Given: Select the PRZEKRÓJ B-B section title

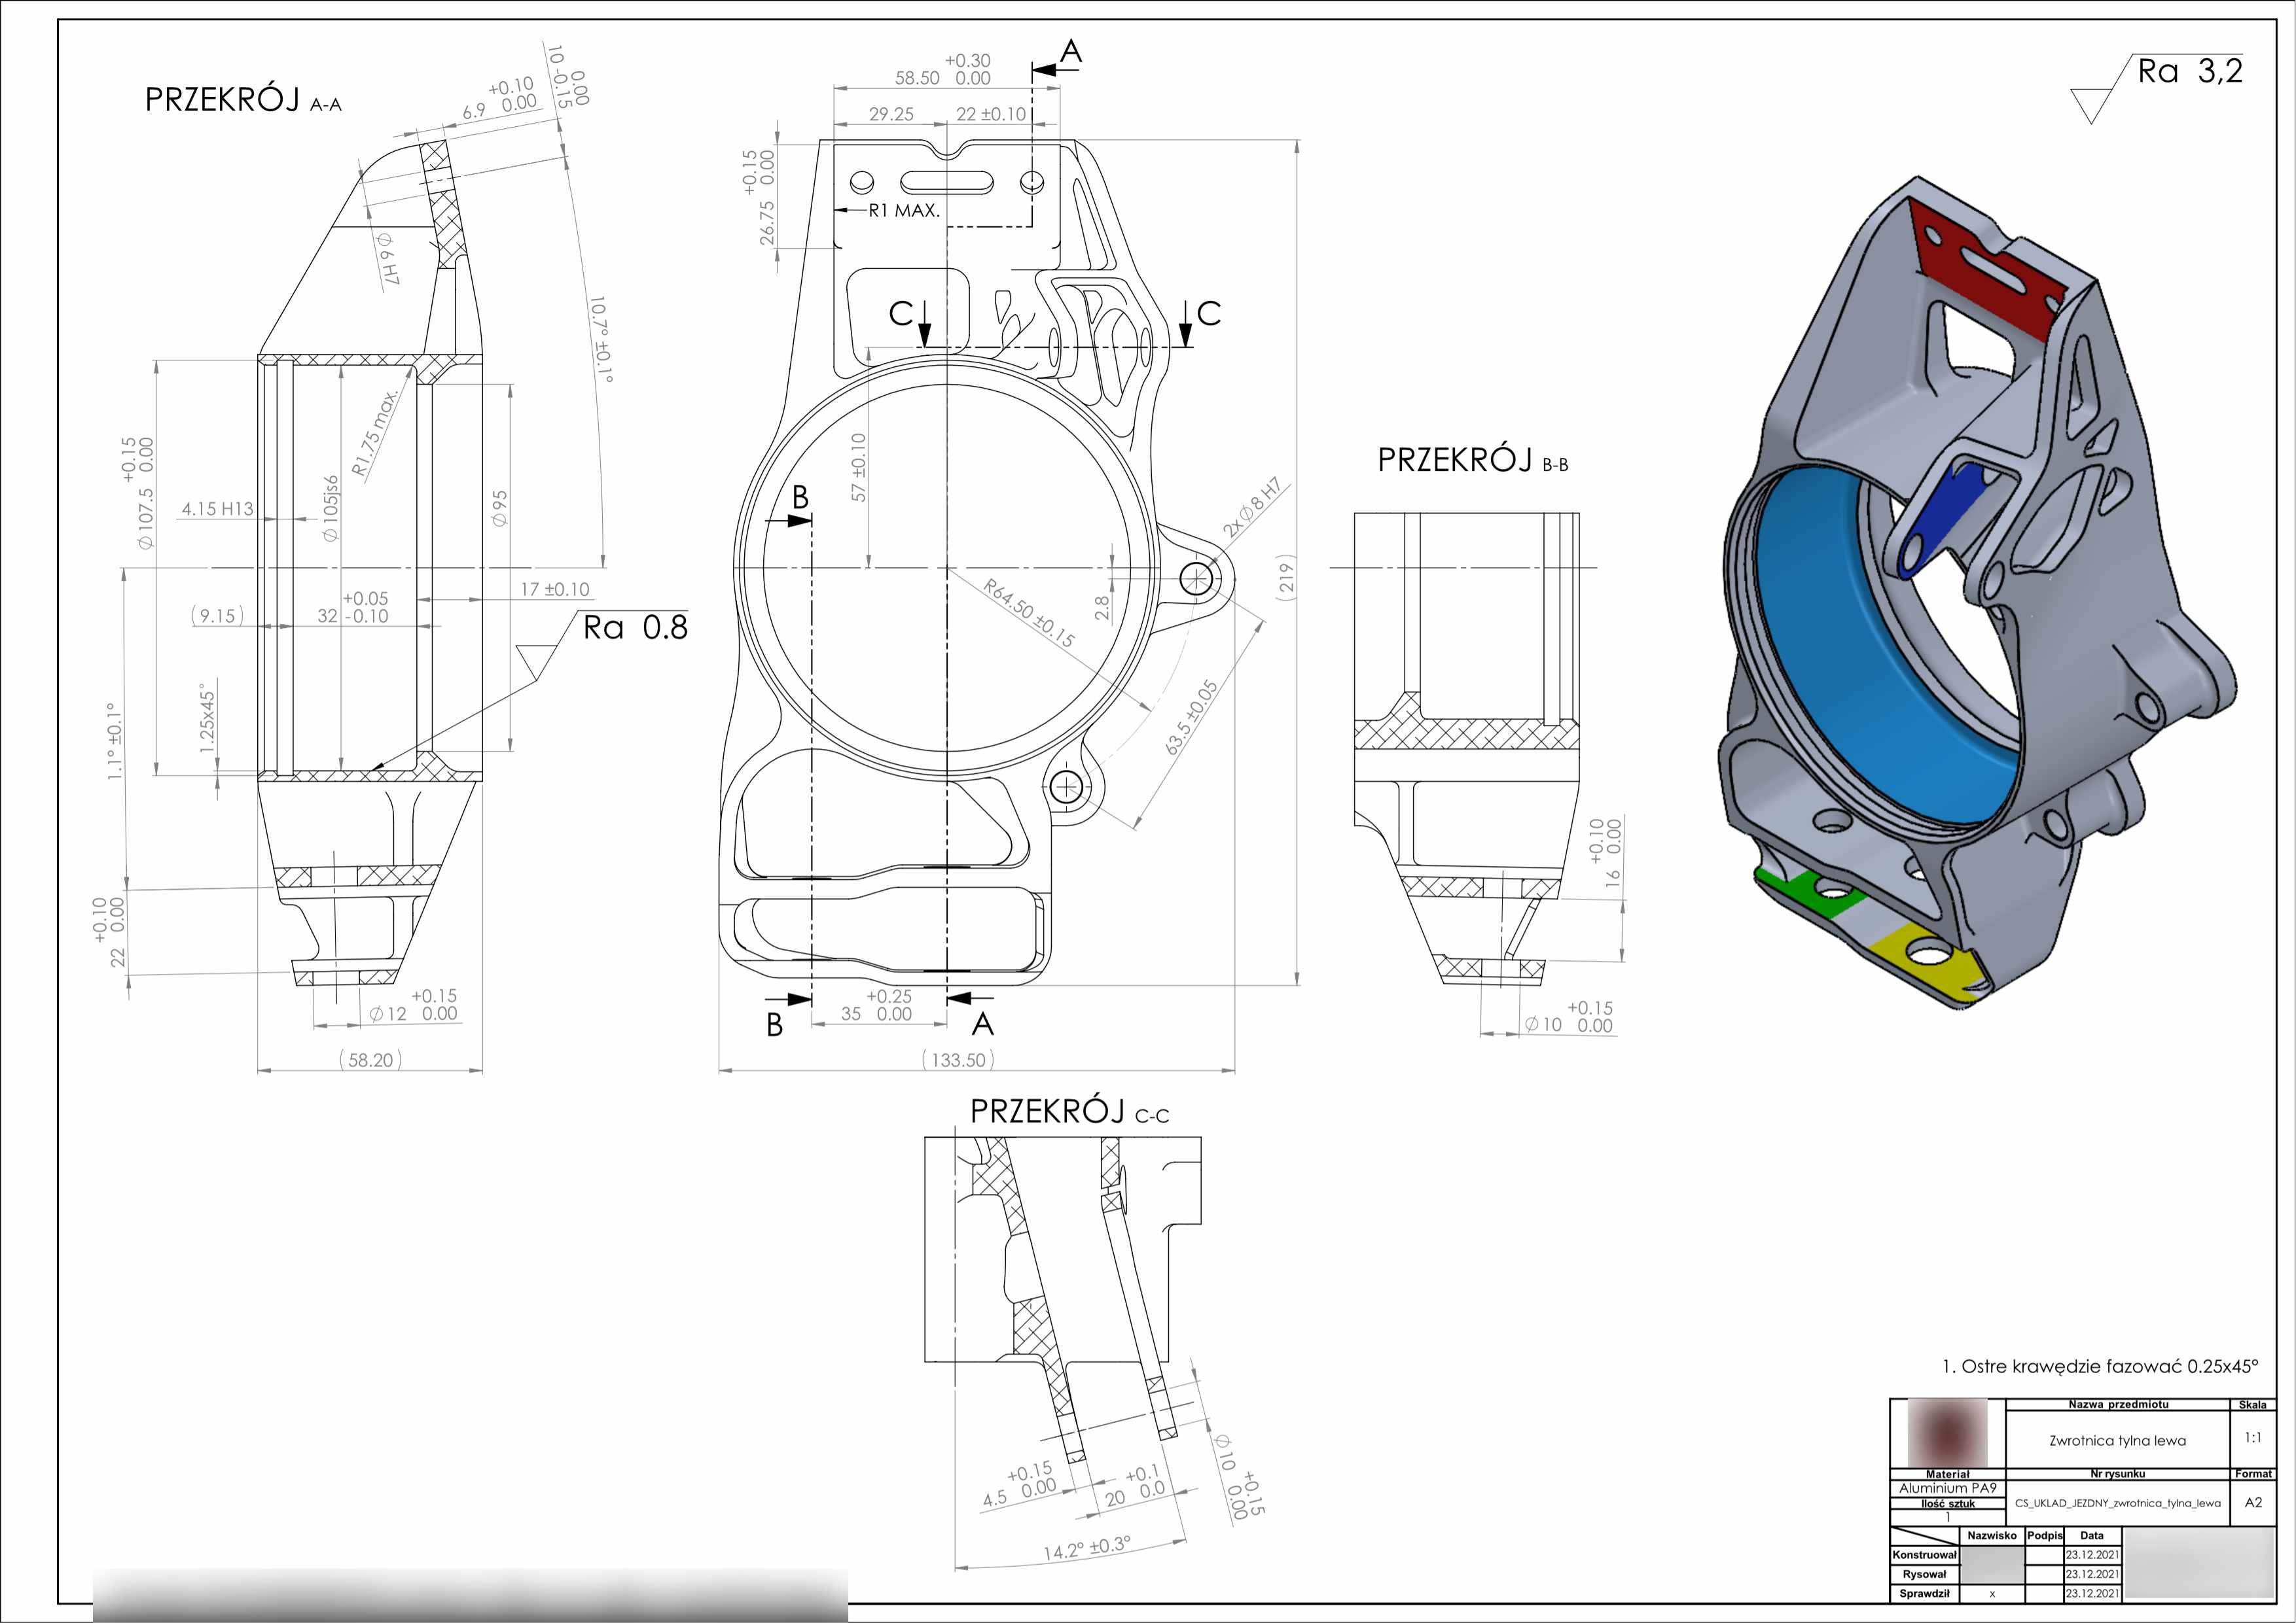Looking at the screenshot, I should pos(1473,460).
